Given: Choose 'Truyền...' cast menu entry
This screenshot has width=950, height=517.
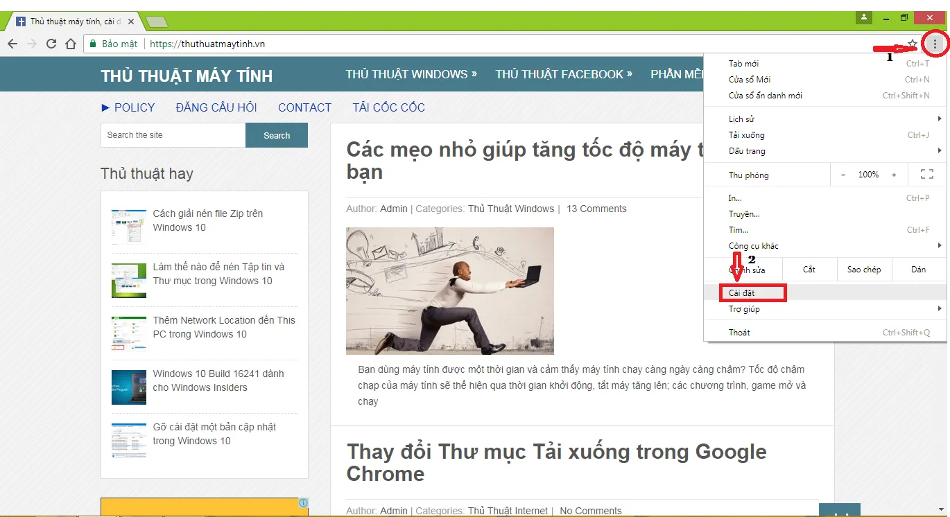Looking at the screenshot, I should (825, 214).
